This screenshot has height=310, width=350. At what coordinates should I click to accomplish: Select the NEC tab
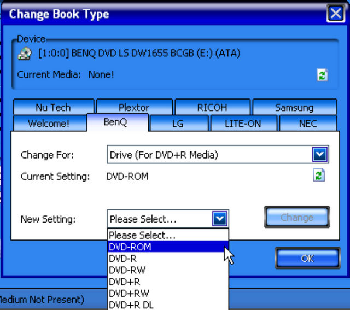click(x=308, y=123)
